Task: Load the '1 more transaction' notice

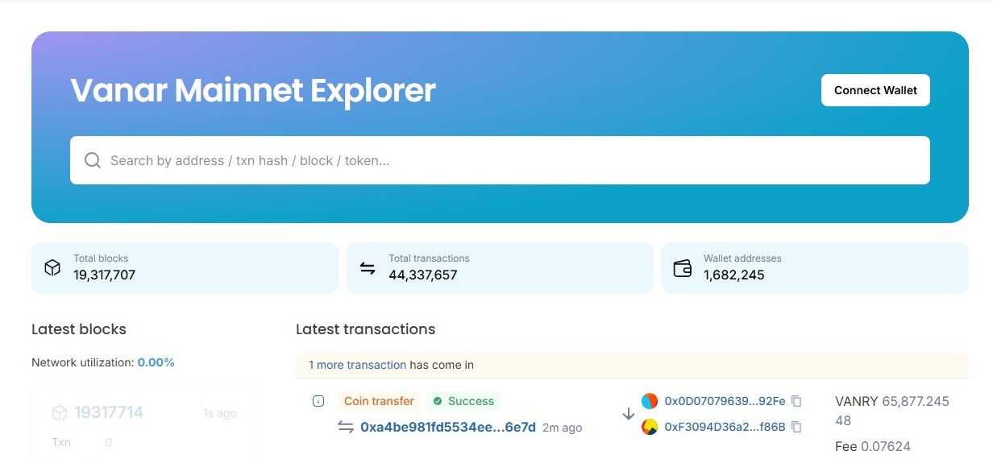Action: point(357,365)
